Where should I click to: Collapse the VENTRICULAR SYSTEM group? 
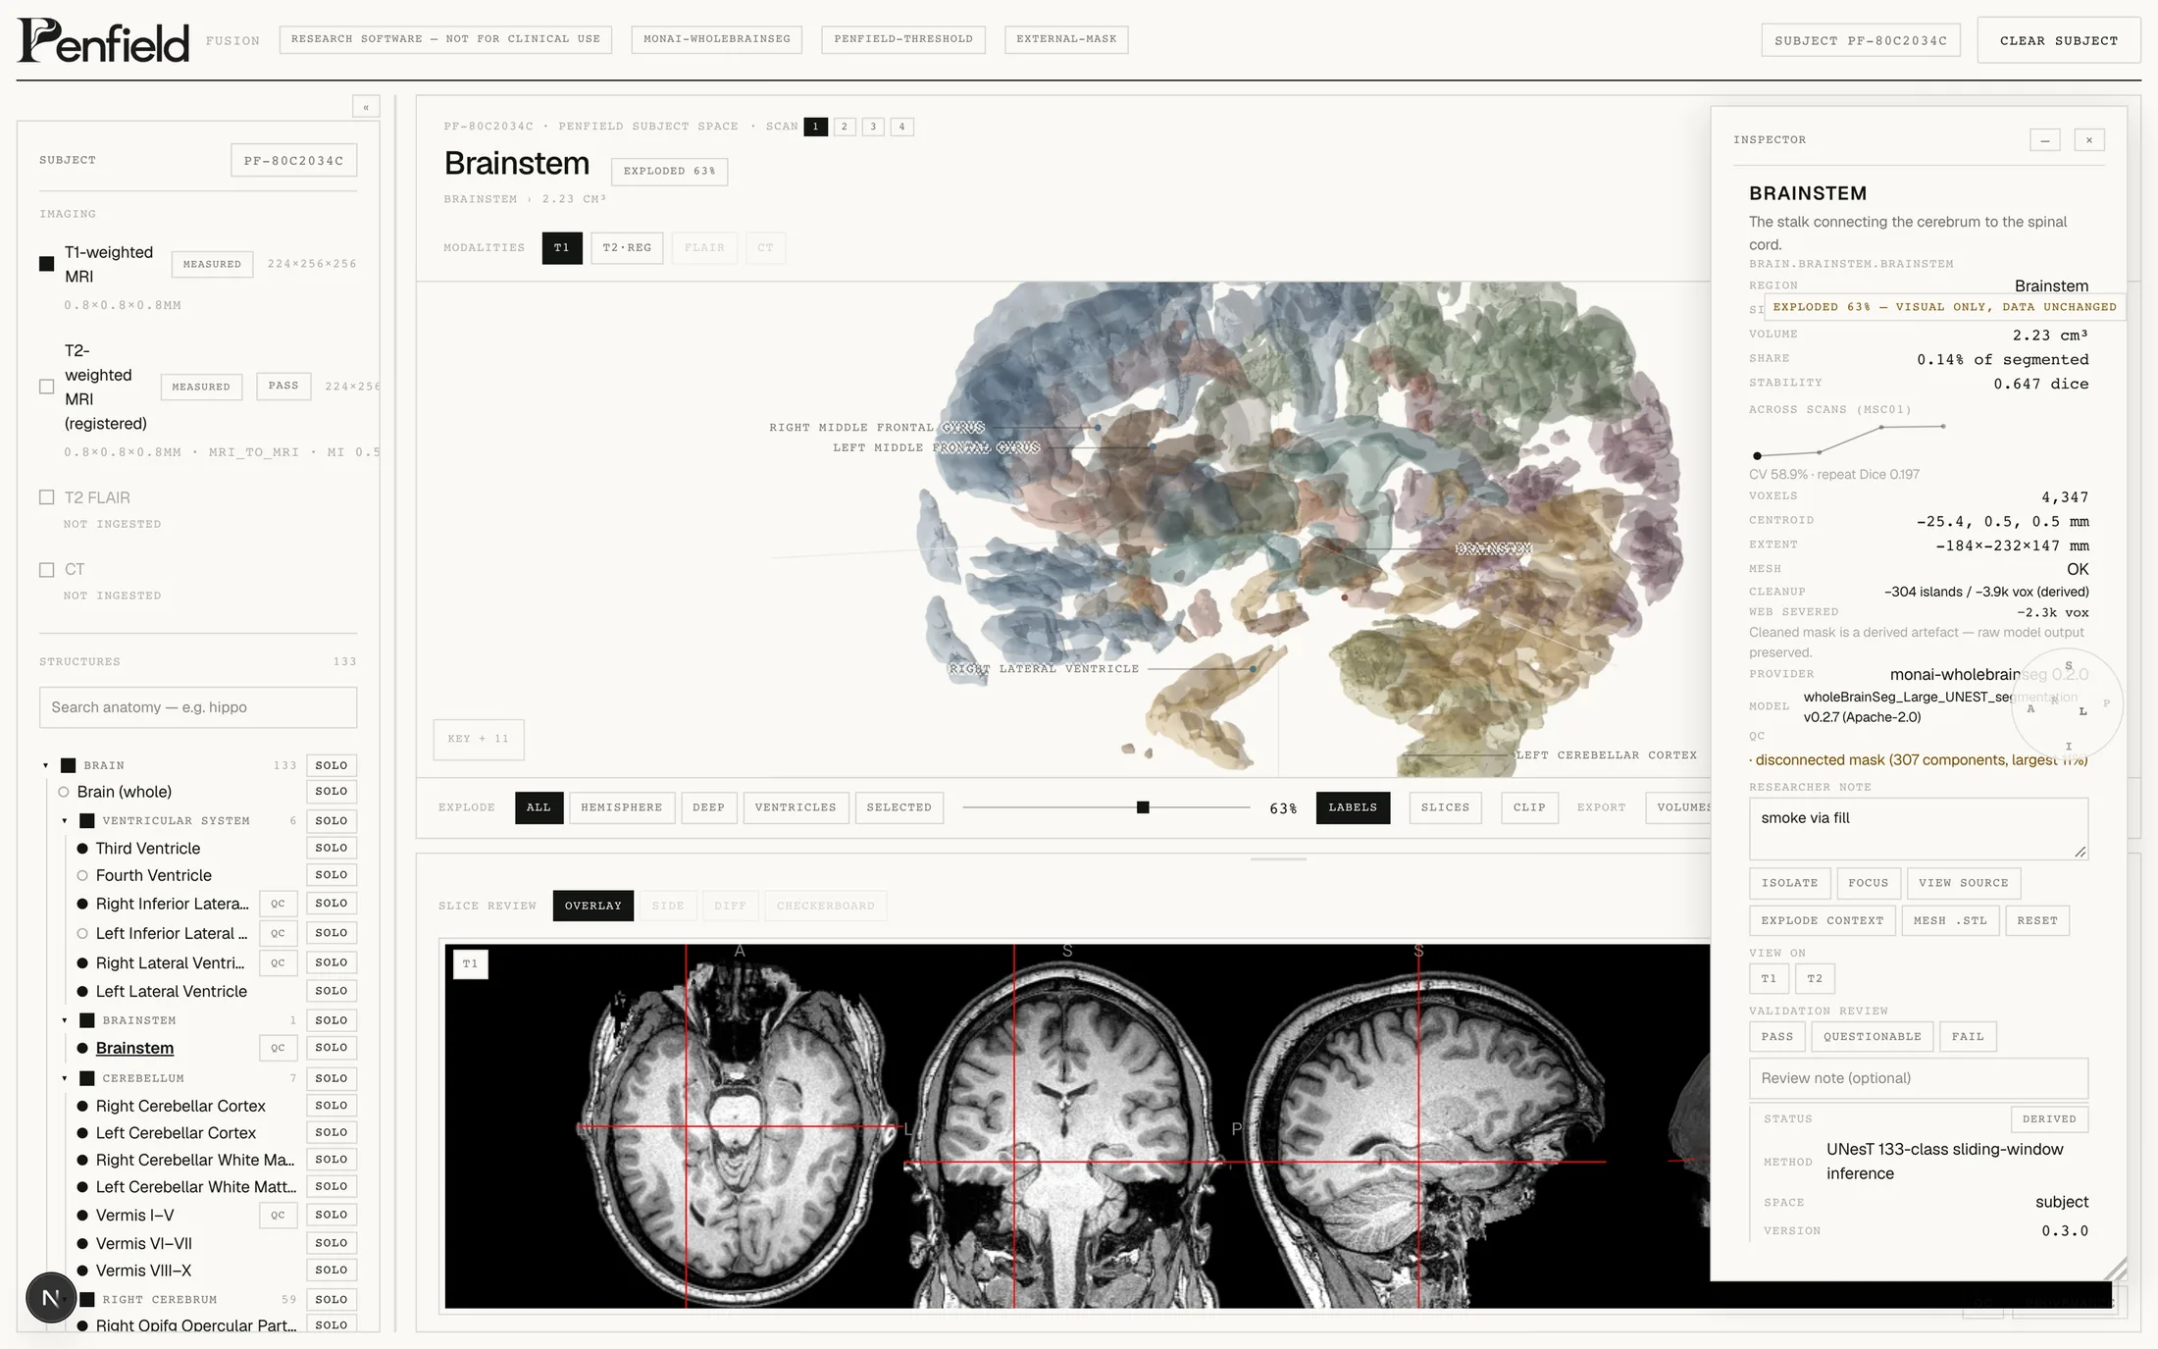pyautogui.click(x=65, y=821)
